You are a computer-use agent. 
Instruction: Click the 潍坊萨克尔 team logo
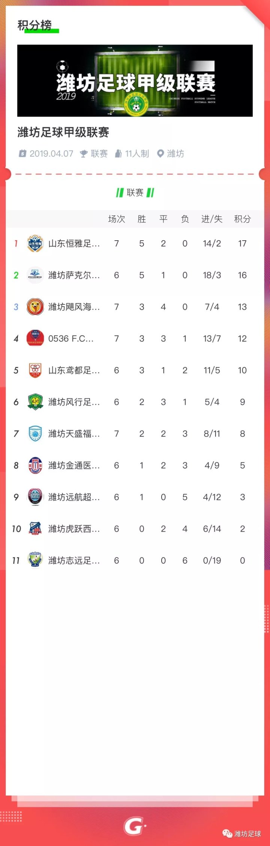tap(35, 275)
